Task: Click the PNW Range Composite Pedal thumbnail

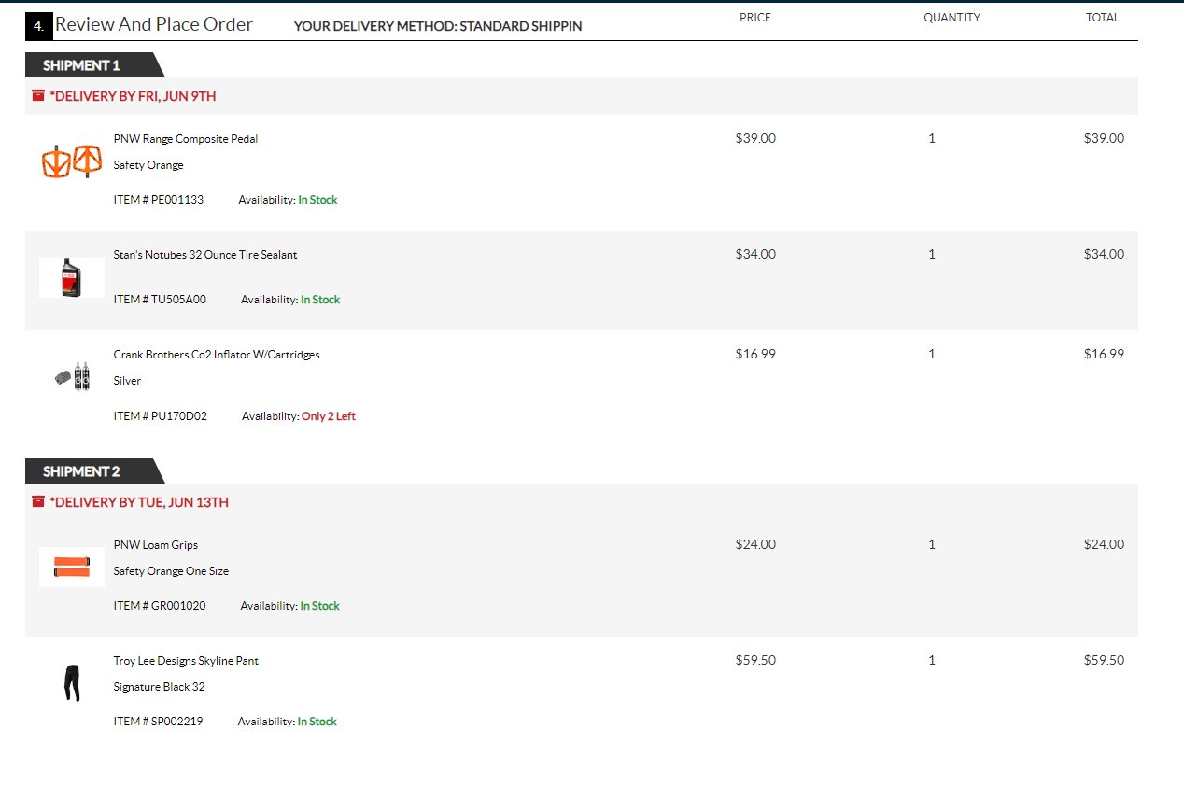Action: pyautogui.click(x=72, y=161)
